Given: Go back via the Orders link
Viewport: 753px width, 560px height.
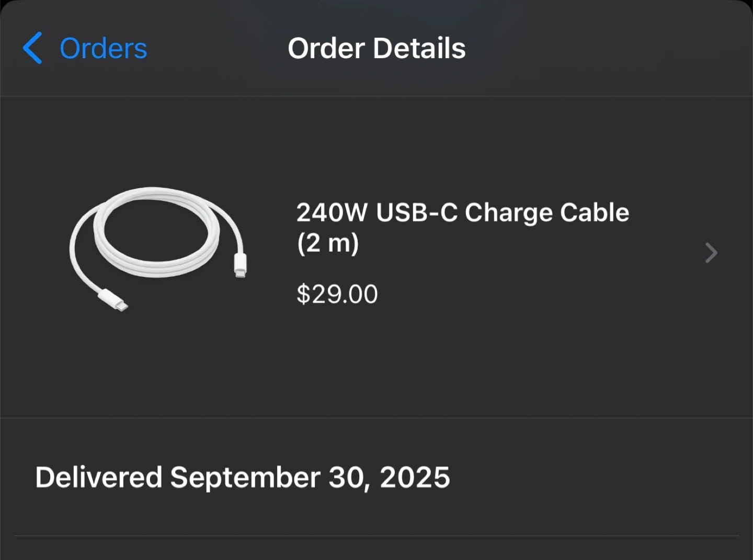Looking at the screenshot, I should [103, 49].
